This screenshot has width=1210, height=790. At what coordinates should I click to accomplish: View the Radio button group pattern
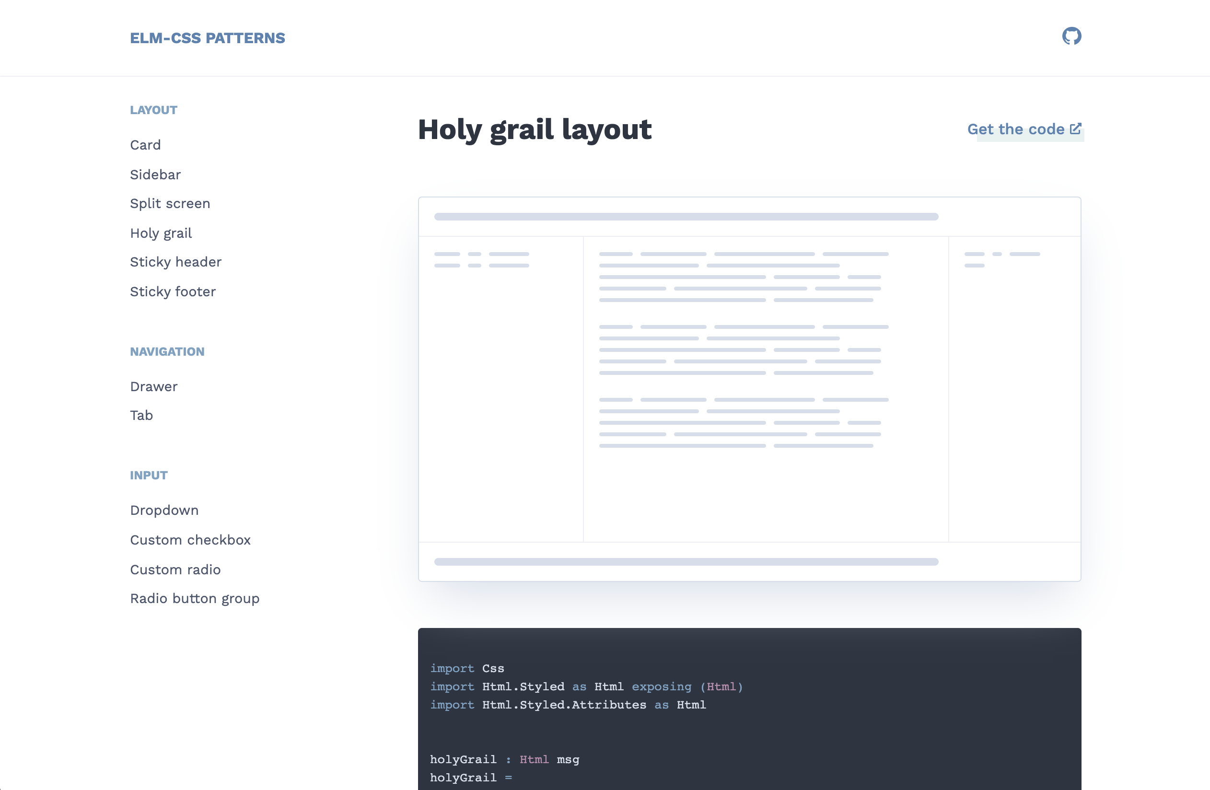tap(195, 598)
